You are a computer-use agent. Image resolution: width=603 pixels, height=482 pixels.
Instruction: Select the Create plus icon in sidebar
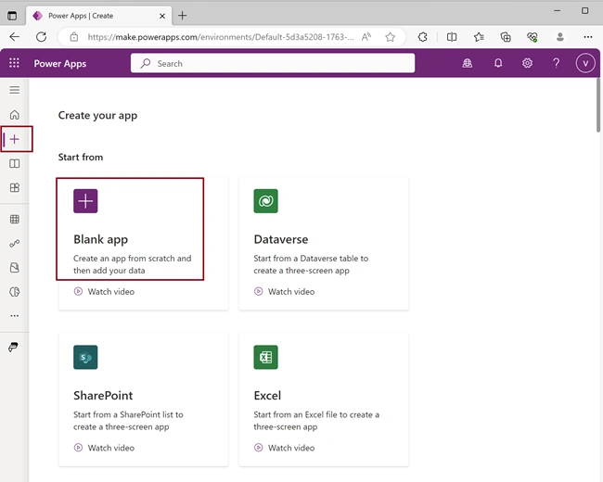click(15, 139)
